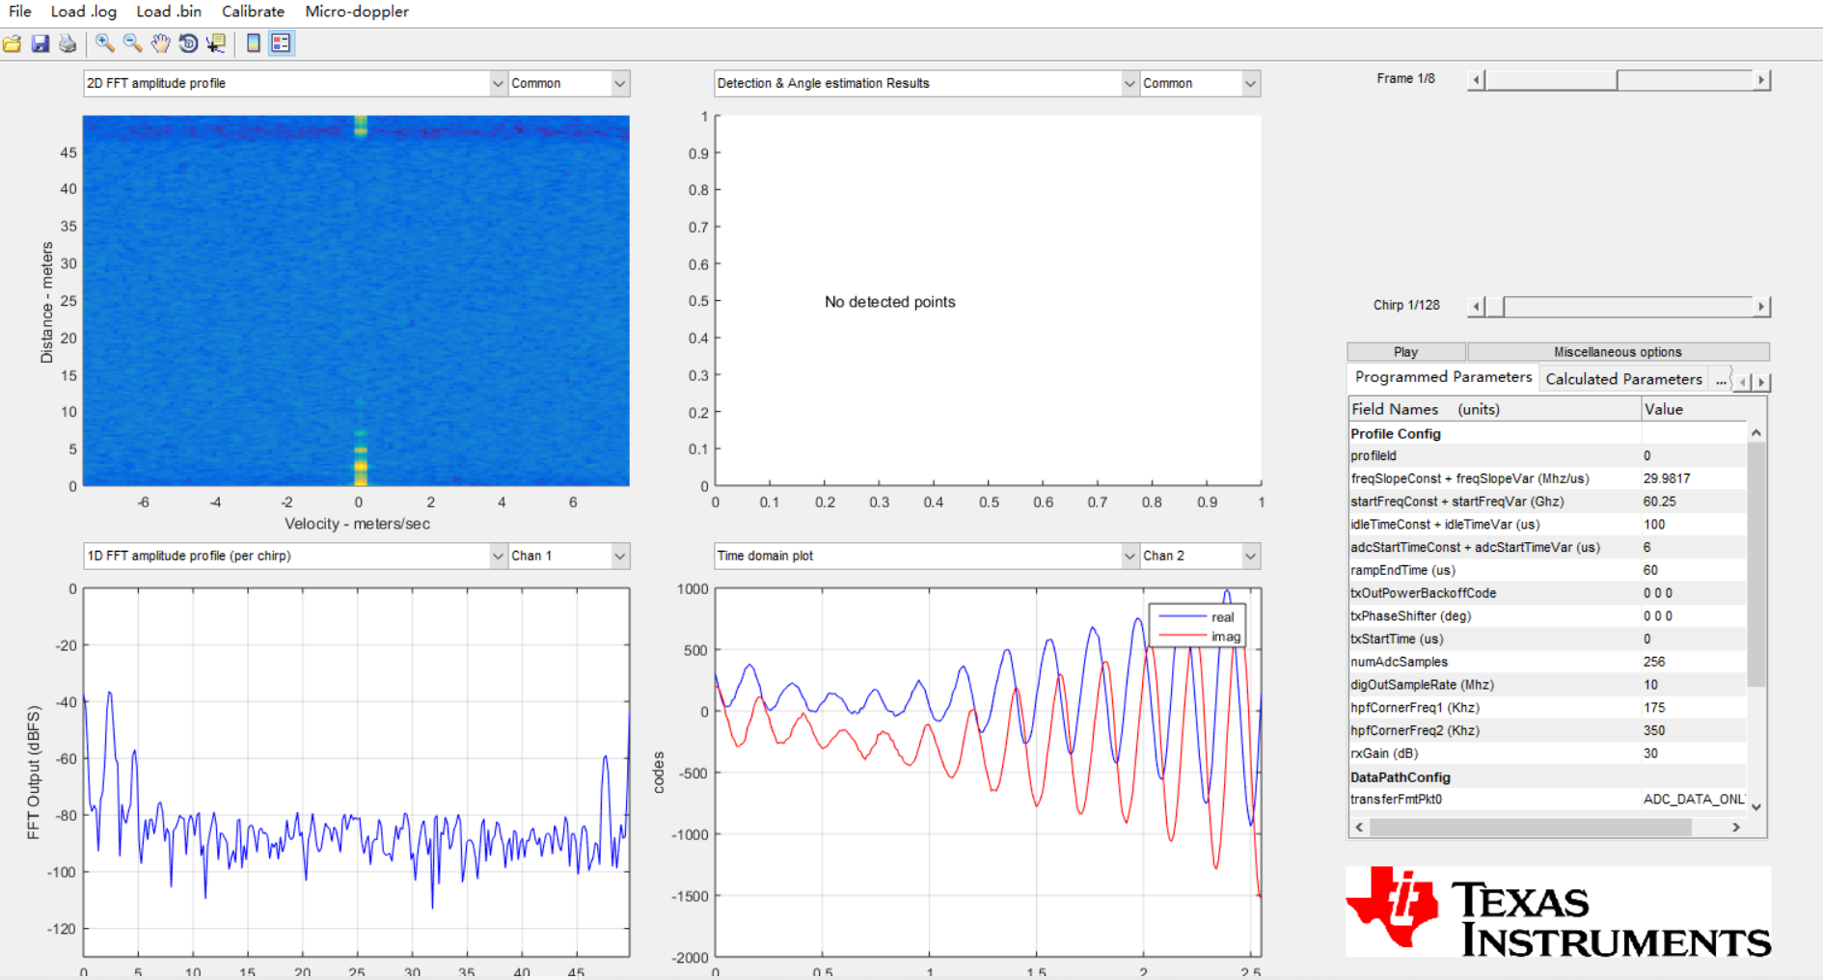The height and width of the screenshot is (980, 1823).
Task: Step the Frame slider right with its arrow
Action: [1761, 80]
